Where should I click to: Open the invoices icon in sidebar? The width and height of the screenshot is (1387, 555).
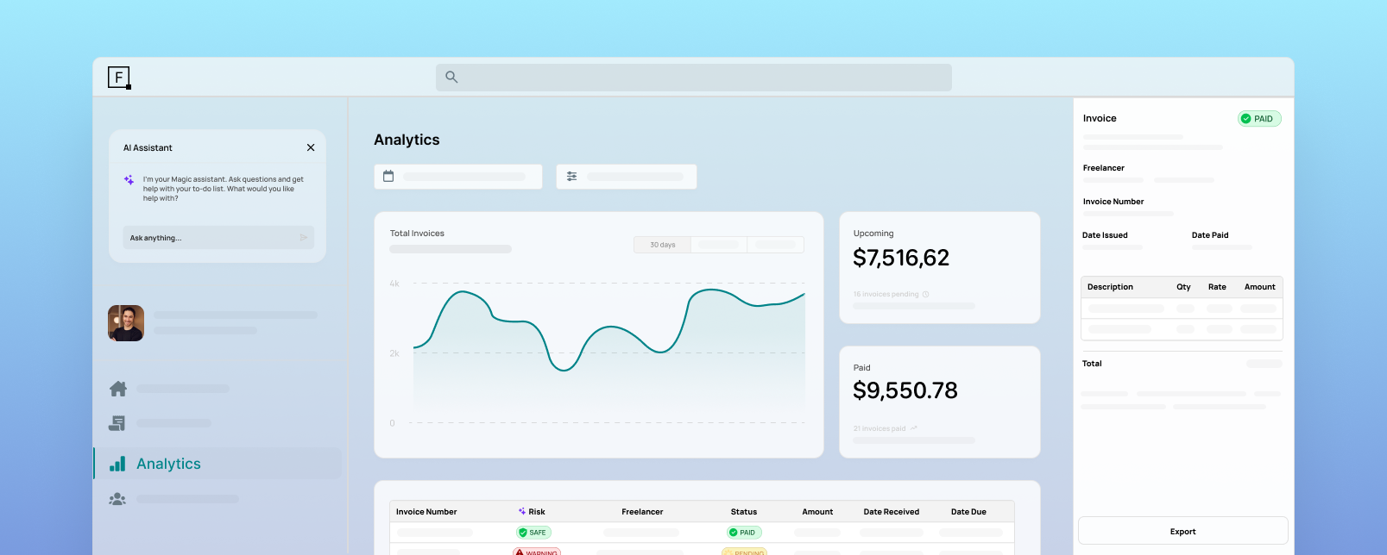pos(117,423)
